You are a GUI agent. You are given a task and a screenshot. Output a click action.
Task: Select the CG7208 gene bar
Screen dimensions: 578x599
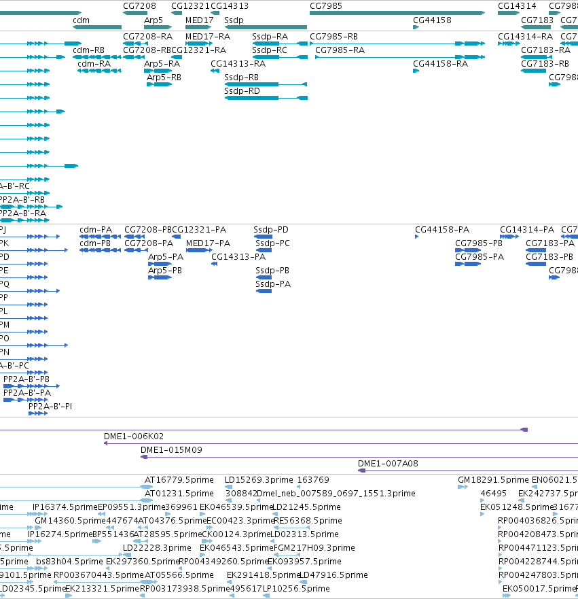pos(135,13)
